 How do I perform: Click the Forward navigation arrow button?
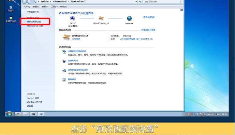click(29, 2)
